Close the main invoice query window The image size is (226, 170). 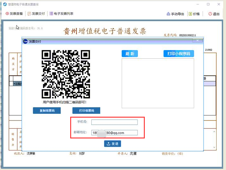click(x=219, y=4)
